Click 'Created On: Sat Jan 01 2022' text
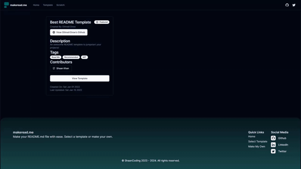This screenshot has height=169, width=301. click(65, 87)
